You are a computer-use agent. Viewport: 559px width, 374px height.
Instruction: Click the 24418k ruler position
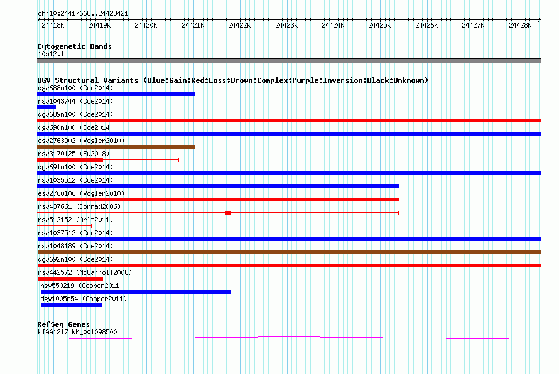coord(53,25)
